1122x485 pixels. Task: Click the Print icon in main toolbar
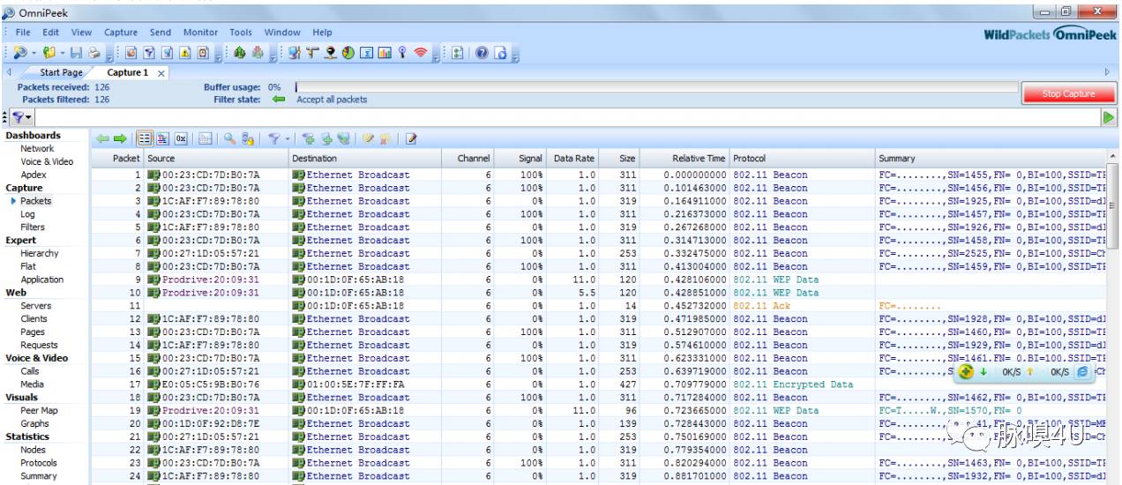[x=93, y=52]
